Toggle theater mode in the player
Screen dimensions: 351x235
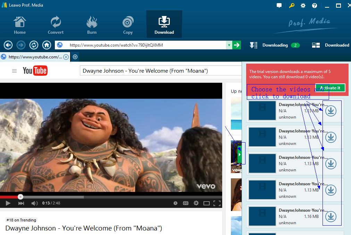tap(206, 203)
